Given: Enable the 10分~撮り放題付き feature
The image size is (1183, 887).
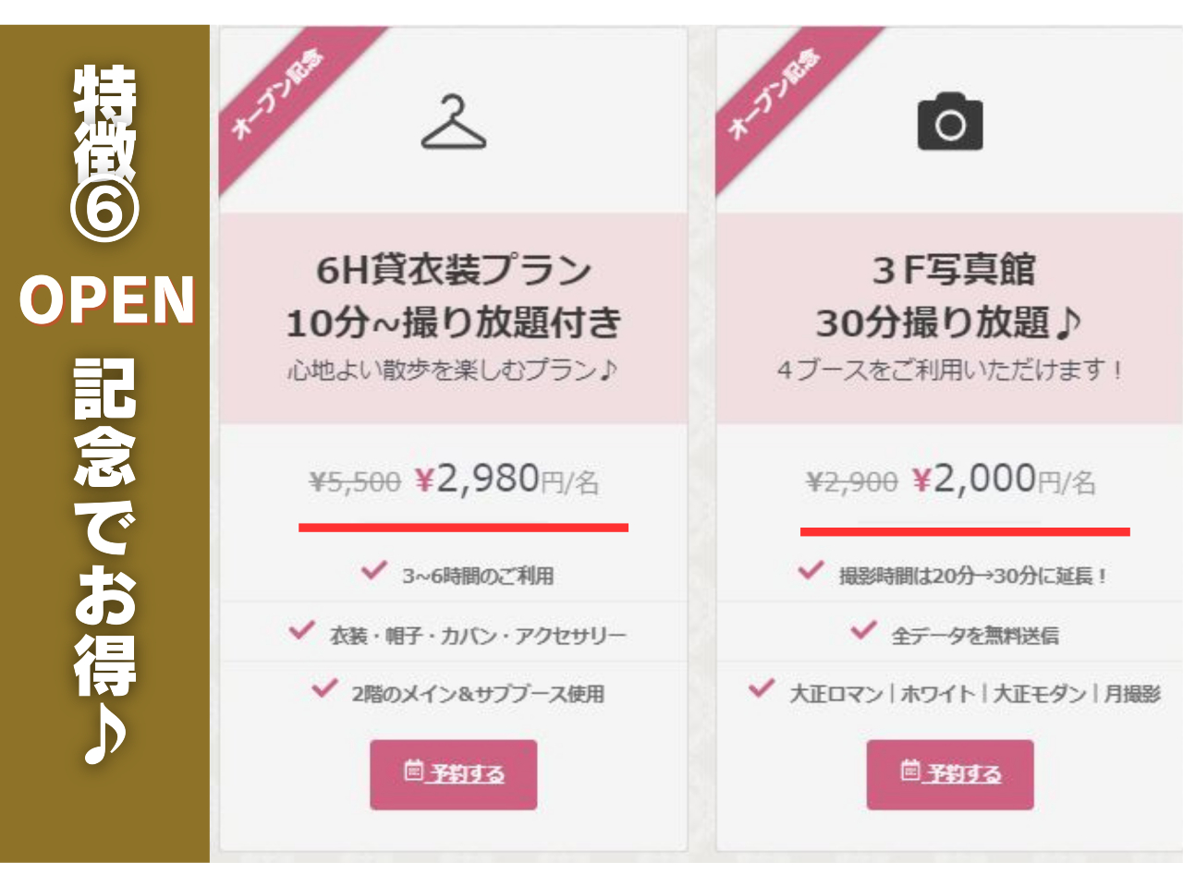Looking at the screenshot, I should tap(455, 323).
